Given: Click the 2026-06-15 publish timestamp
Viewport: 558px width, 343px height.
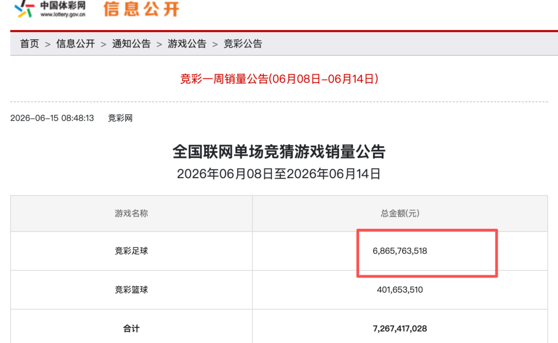Looking at the screenshot, I should coord(52,118).
